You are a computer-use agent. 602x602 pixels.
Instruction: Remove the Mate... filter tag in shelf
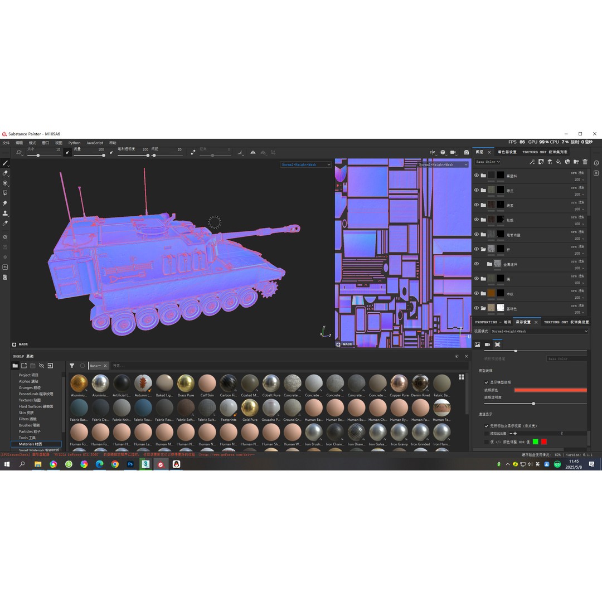105,366
